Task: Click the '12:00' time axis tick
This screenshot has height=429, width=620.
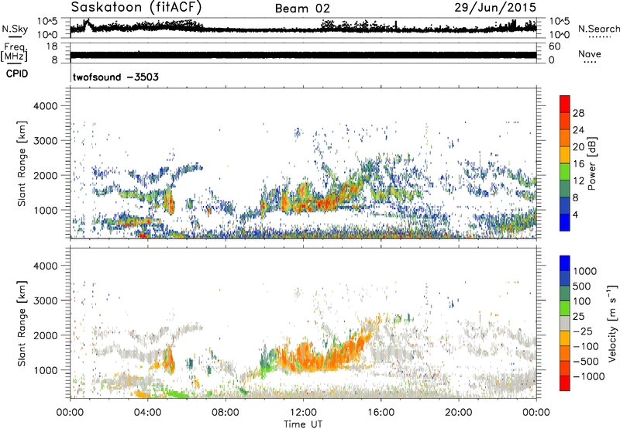Action: point(303,413)
